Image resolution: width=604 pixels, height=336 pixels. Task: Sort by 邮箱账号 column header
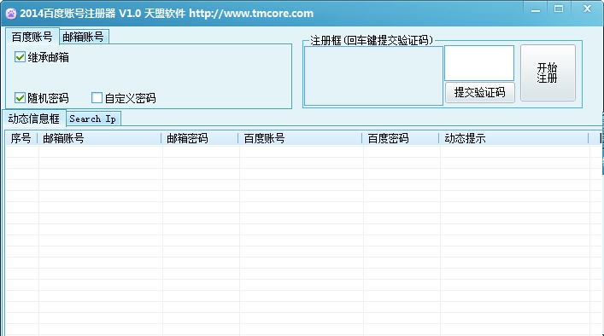tap(99, 138)
